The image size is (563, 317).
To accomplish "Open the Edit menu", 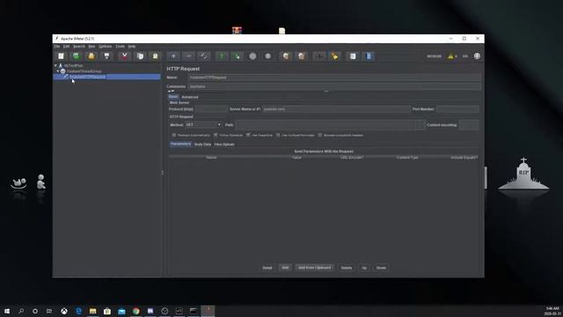I will coord(67,47).
